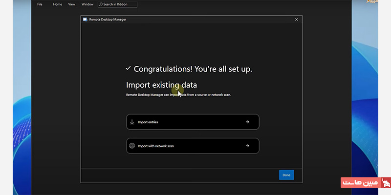391x195 pixels.
Task: Click the Search in Ribbon field
Action: (x=117, y=4)
